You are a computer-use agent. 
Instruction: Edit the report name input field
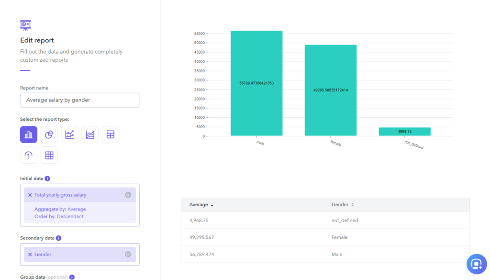79,100
